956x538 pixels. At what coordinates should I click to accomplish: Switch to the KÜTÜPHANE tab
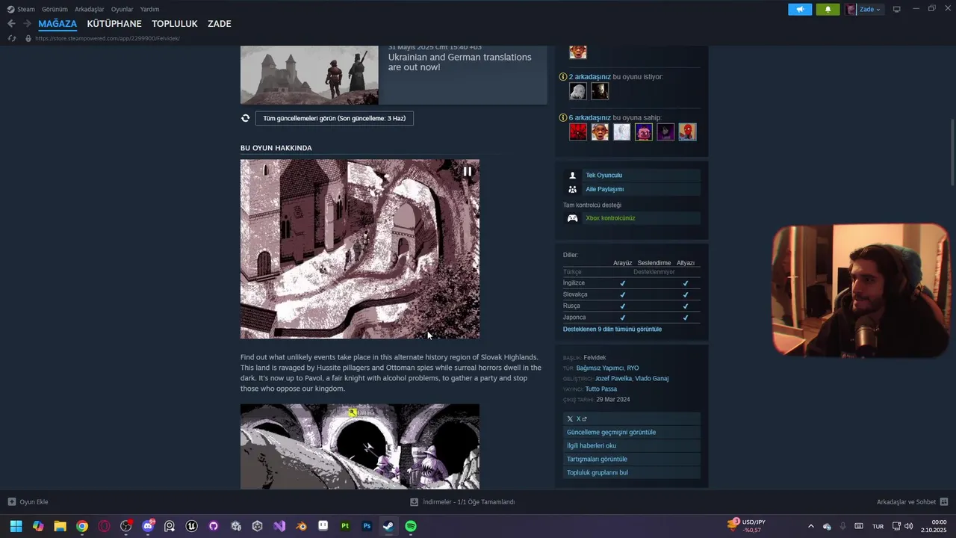pos(114,24)
